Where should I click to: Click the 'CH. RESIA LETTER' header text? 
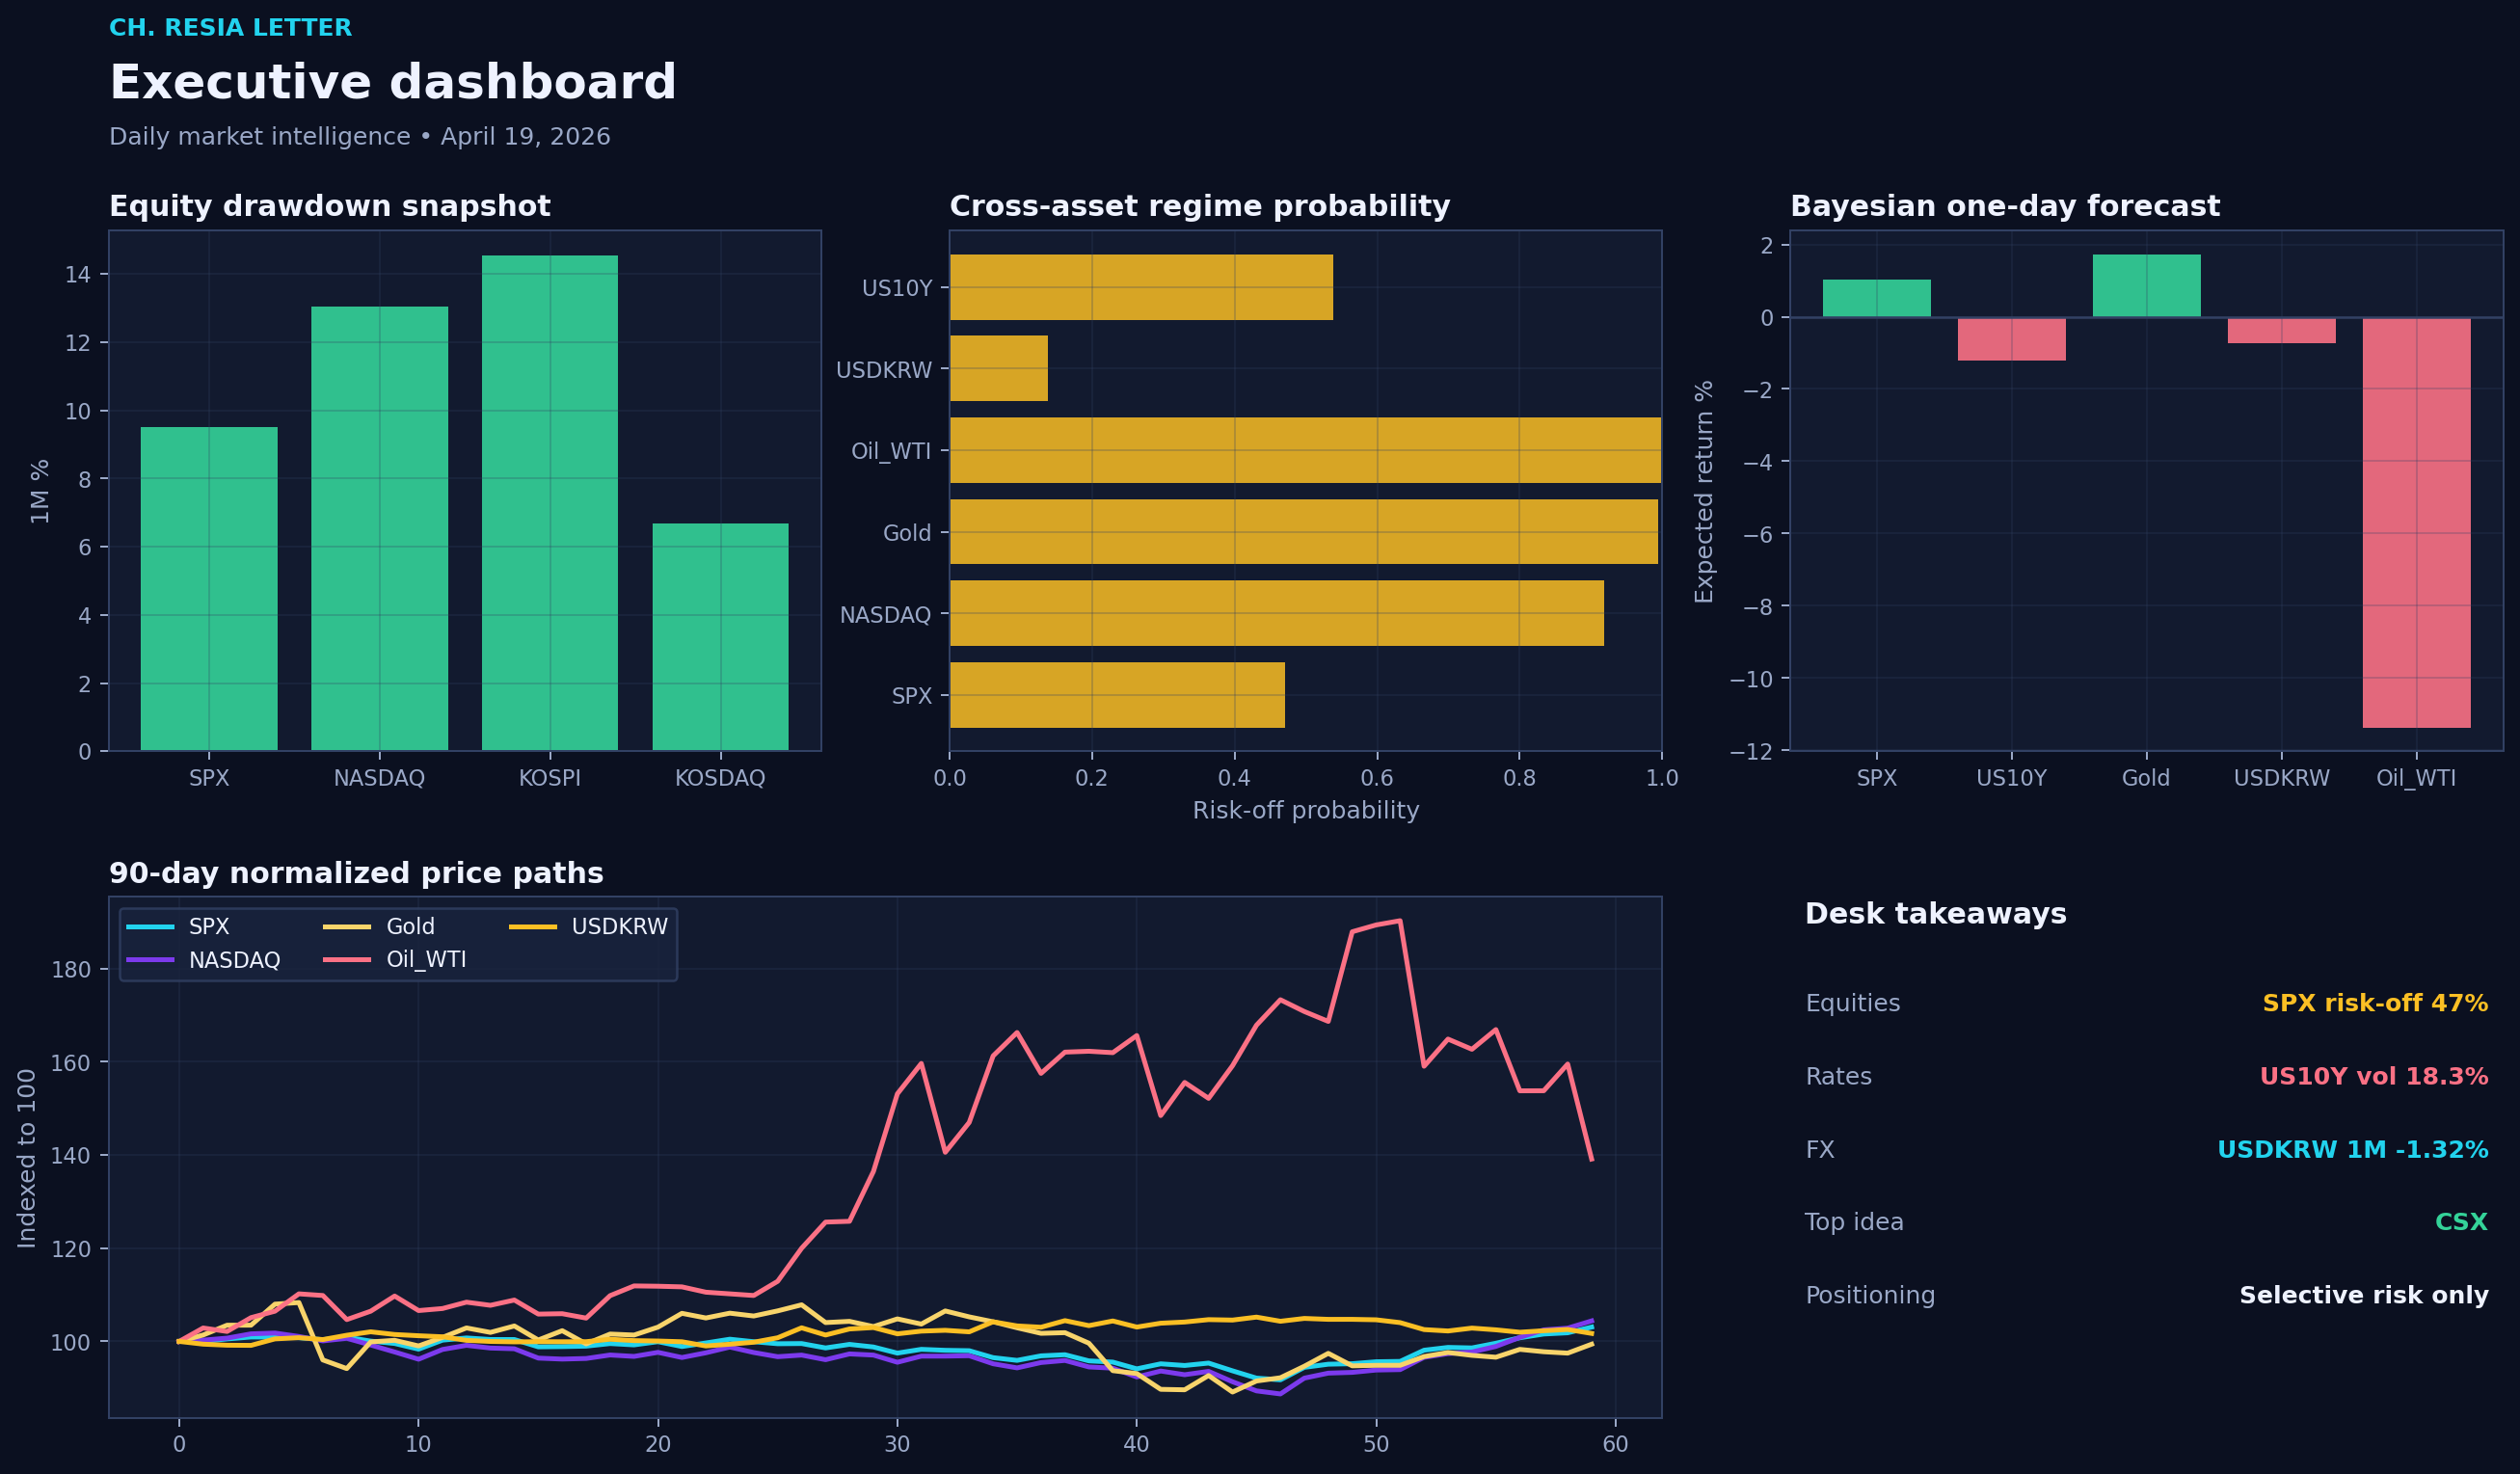(230, 28)
